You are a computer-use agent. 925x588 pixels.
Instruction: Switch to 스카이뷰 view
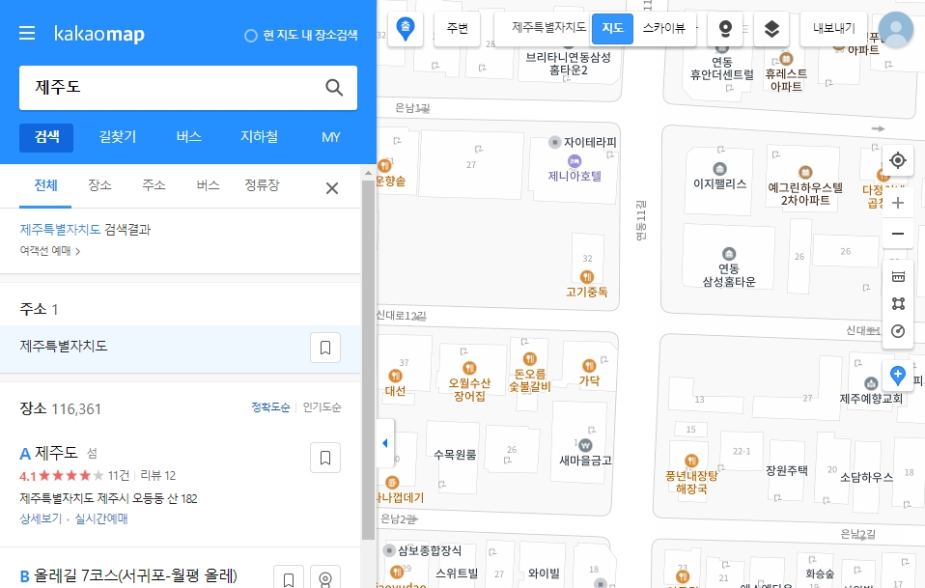664,28
